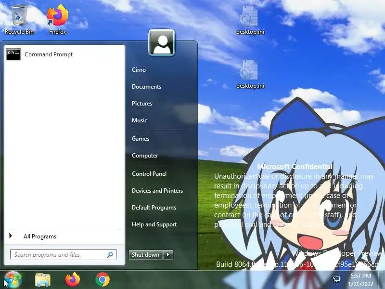
Task: Open Devices and Printers
Action: [157, 191]
